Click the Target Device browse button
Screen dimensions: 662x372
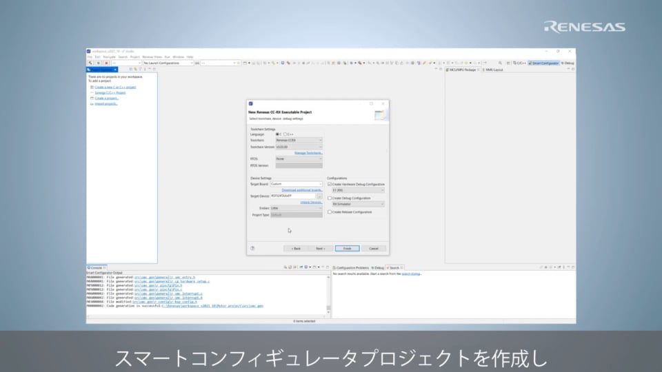point(319,196)
